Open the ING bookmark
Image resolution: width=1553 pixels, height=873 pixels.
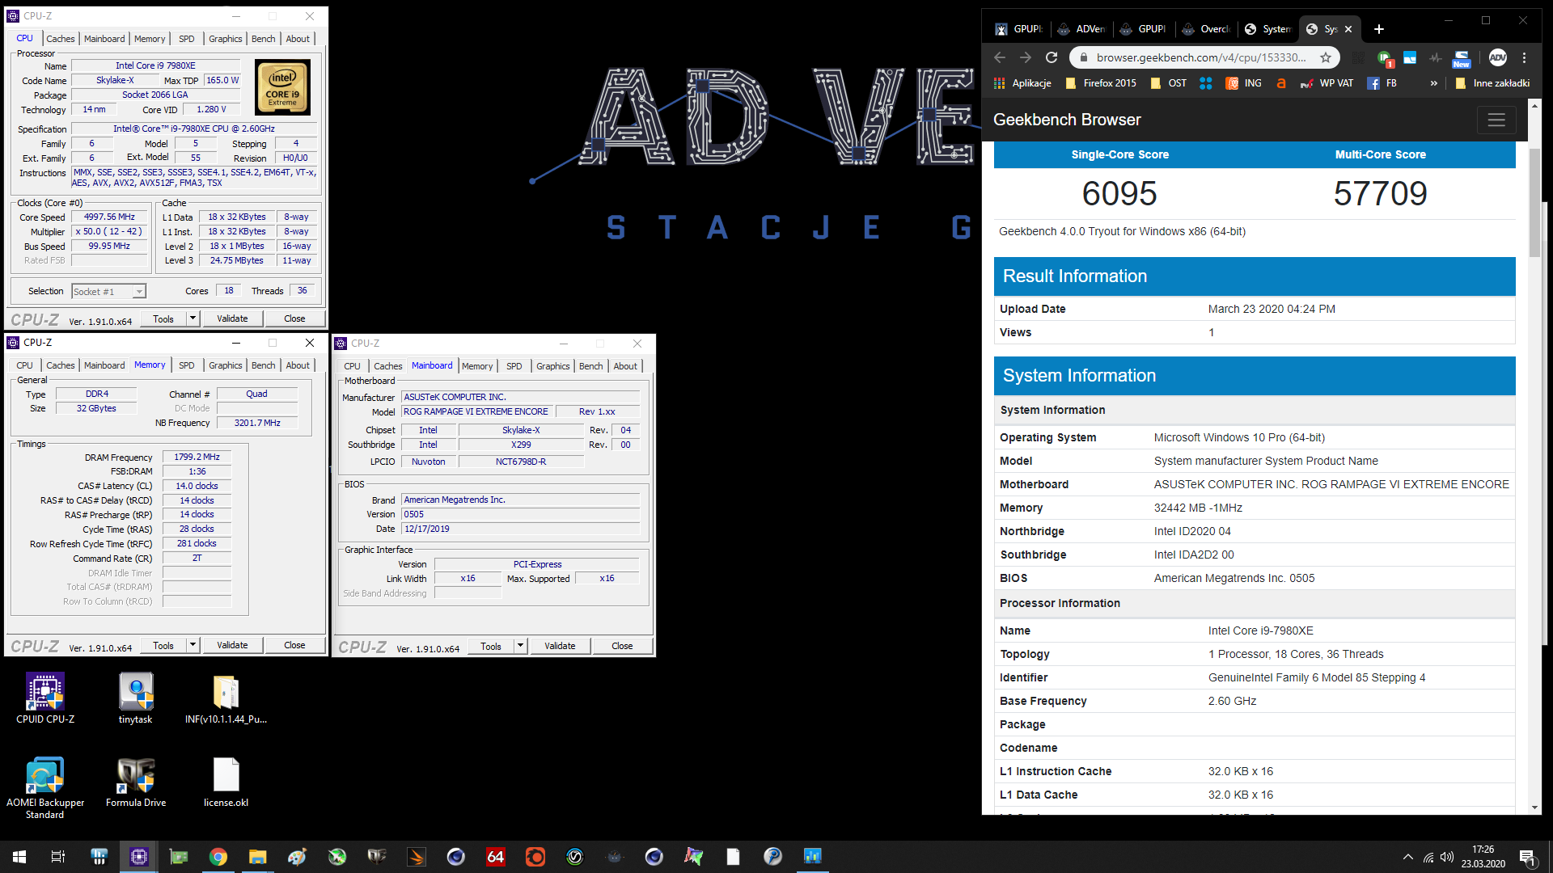click(1244, 83)
